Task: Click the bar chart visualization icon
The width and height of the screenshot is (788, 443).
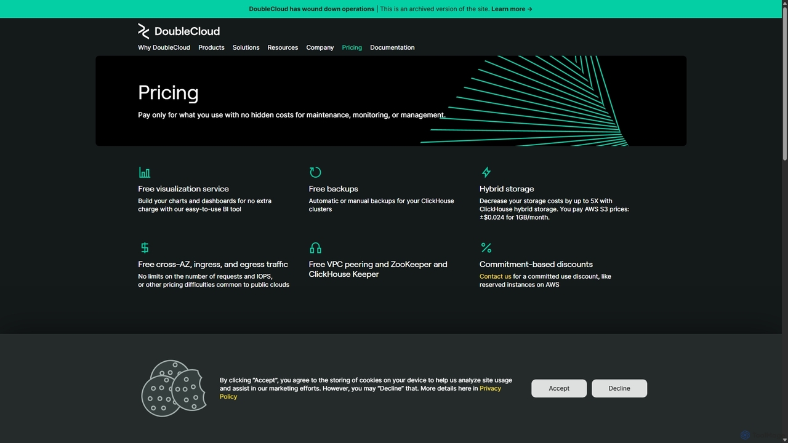Action: click(145, 172)
